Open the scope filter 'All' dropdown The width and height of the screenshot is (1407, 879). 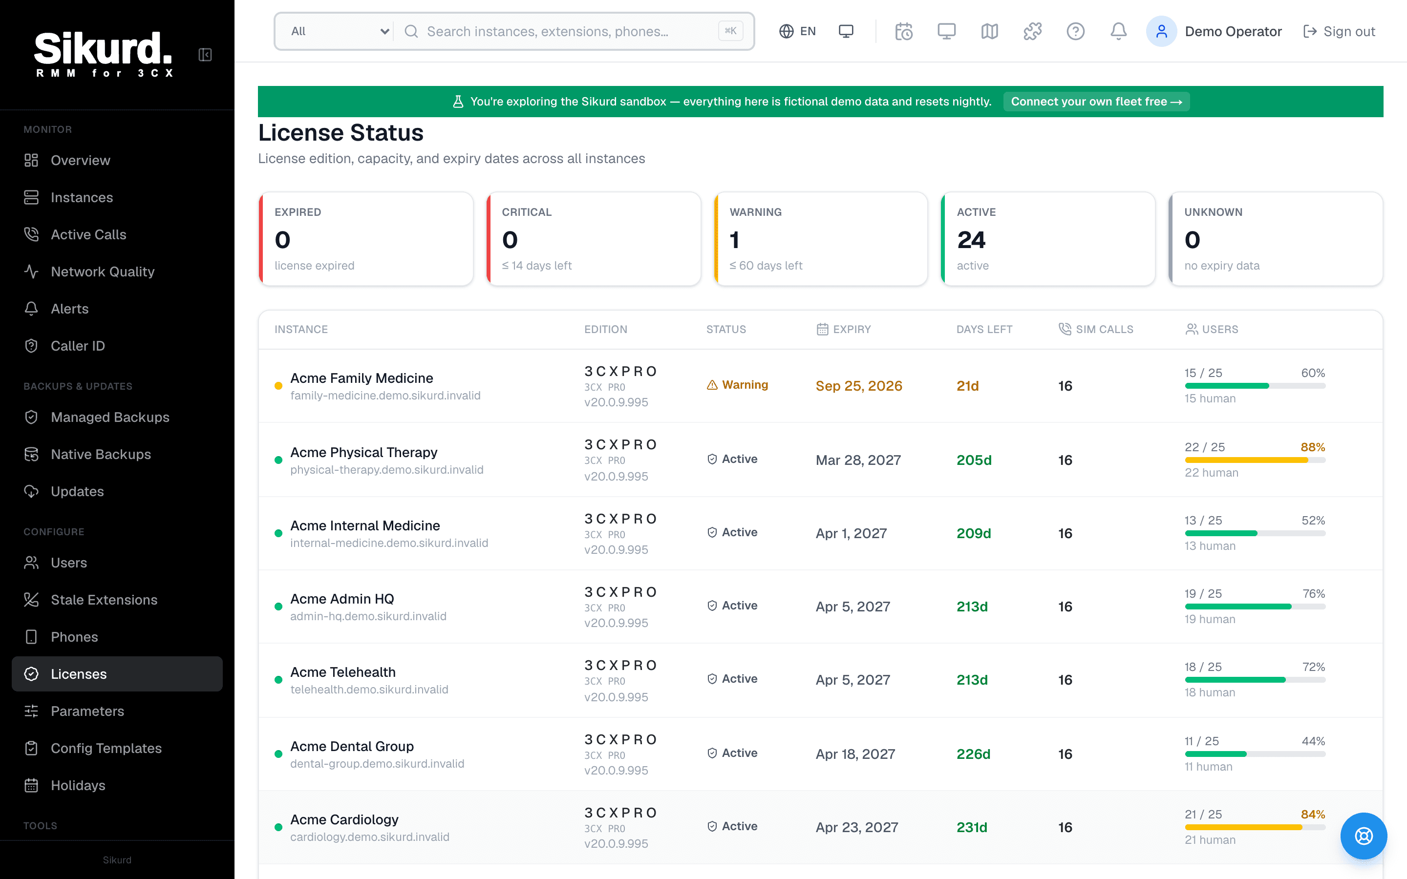tap(339, 31)
